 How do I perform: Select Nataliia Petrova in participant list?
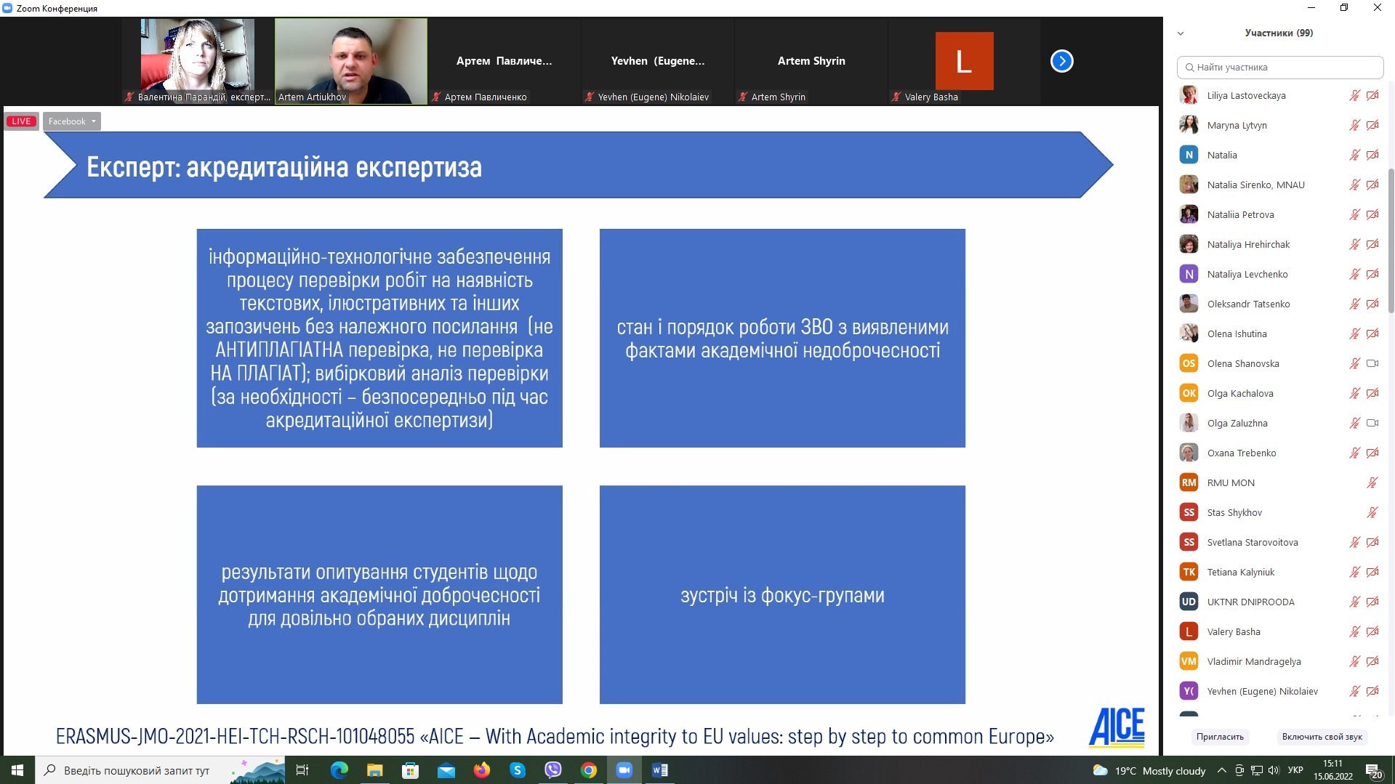pos(1279,214)
